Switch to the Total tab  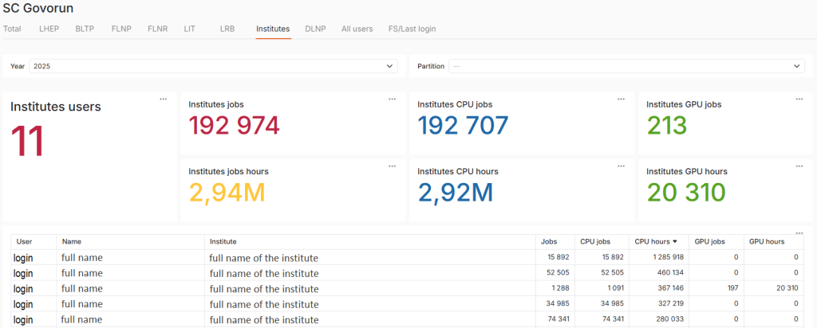pyautogui.click(x=12, y=29)
